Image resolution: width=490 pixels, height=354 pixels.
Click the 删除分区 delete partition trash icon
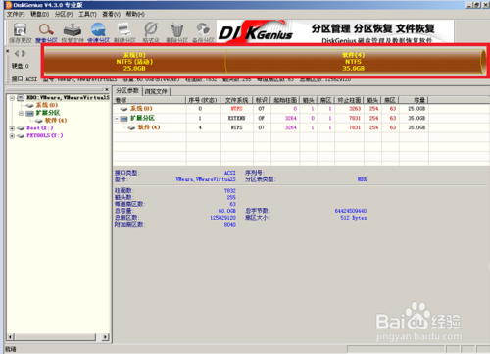(176, 32)
